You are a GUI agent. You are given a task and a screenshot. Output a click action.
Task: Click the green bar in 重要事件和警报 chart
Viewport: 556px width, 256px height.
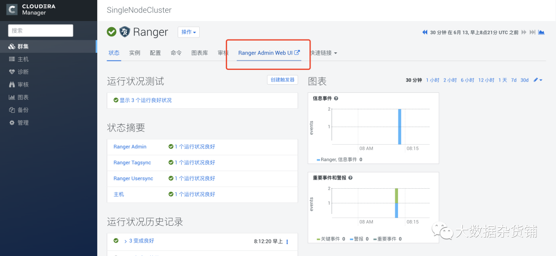[x=396, y=195]
